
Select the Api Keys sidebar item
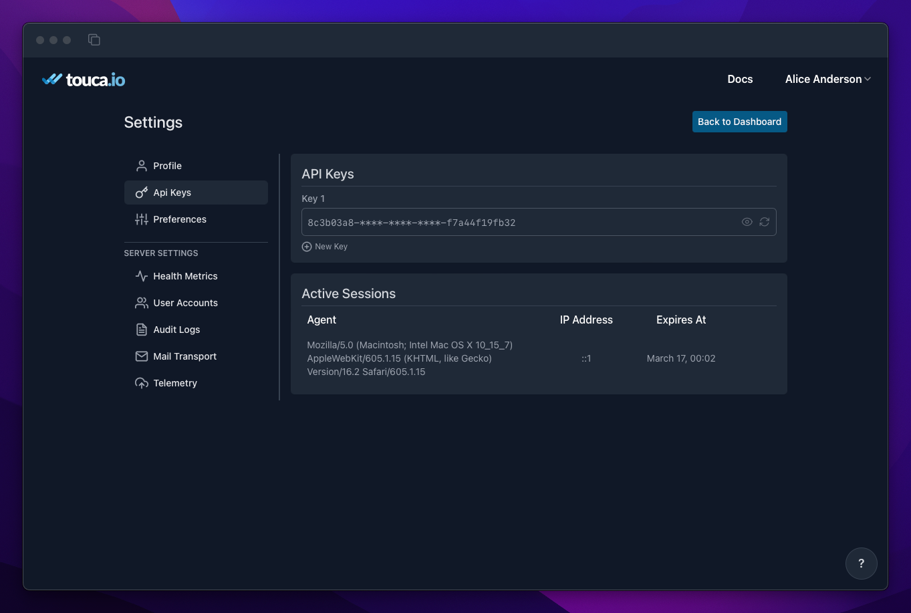(x=196, y=193)
